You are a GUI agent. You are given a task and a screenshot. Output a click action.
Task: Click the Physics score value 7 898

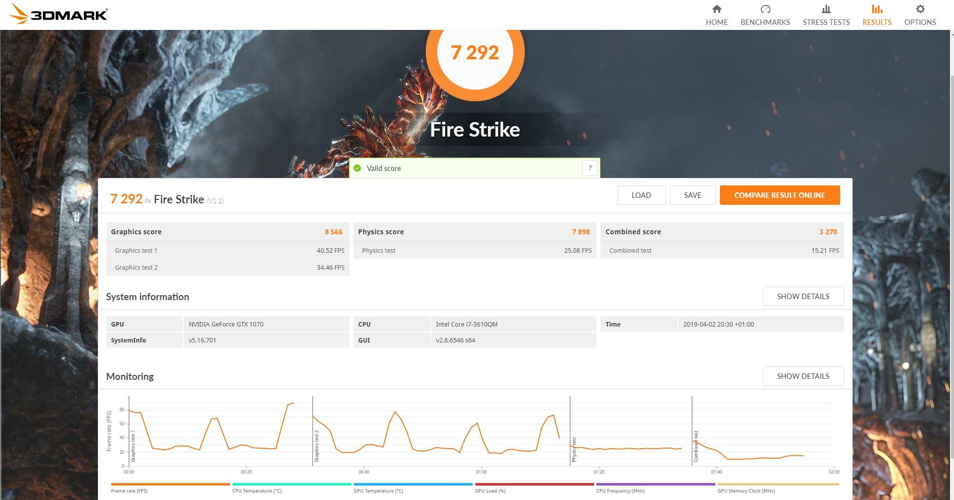pyautogui.click(x=581, y=232)
